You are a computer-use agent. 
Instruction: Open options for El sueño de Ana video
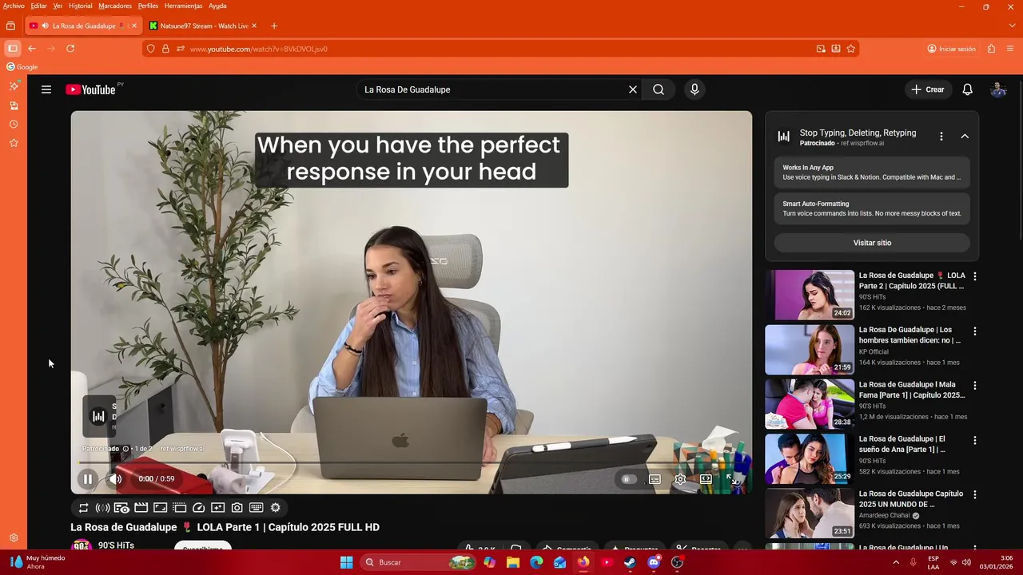[975, 440]
